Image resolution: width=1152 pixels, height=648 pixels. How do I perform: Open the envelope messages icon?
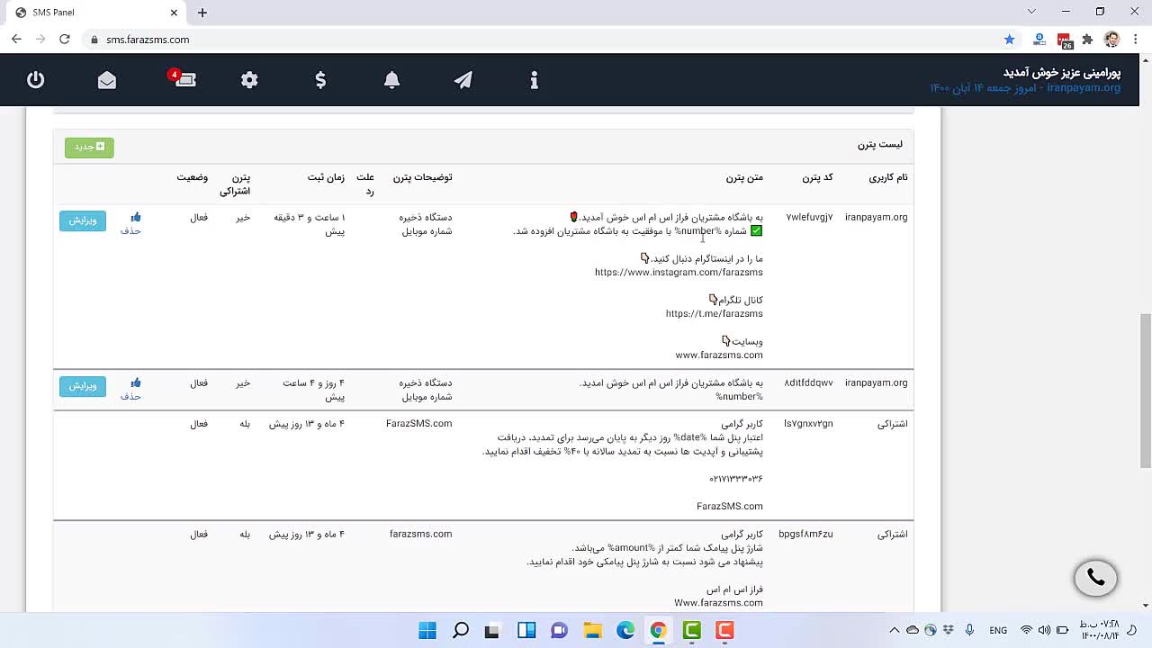tap(107, 80)
